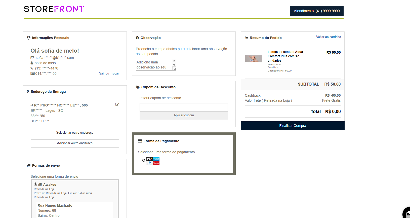Click the exclamation icon beside Observação

(137, 38)
